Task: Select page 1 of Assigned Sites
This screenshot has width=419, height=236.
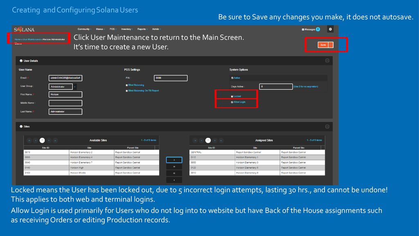Action: [x=208, y=140]
